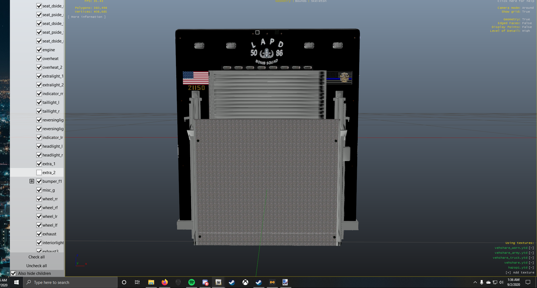Click the Windows search box
Screen dimensions: 537x288
pyautogui.click(x=71, y=282)
